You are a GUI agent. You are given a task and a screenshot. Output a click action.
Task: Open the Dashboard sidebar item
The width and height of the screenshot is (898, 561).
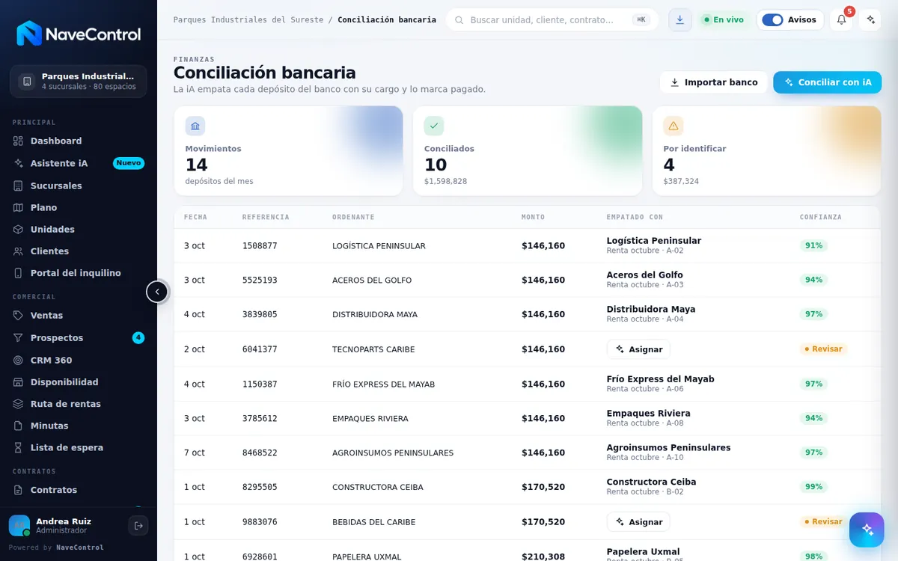[x=79, y=141]
